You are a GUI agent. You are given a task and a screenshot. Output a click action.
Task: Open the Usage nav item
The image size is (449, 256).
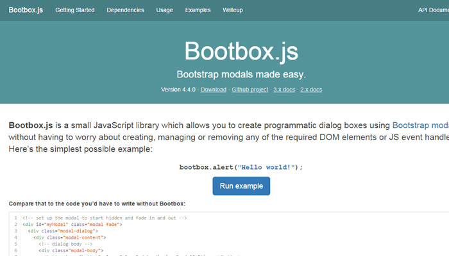coord(164,10)
